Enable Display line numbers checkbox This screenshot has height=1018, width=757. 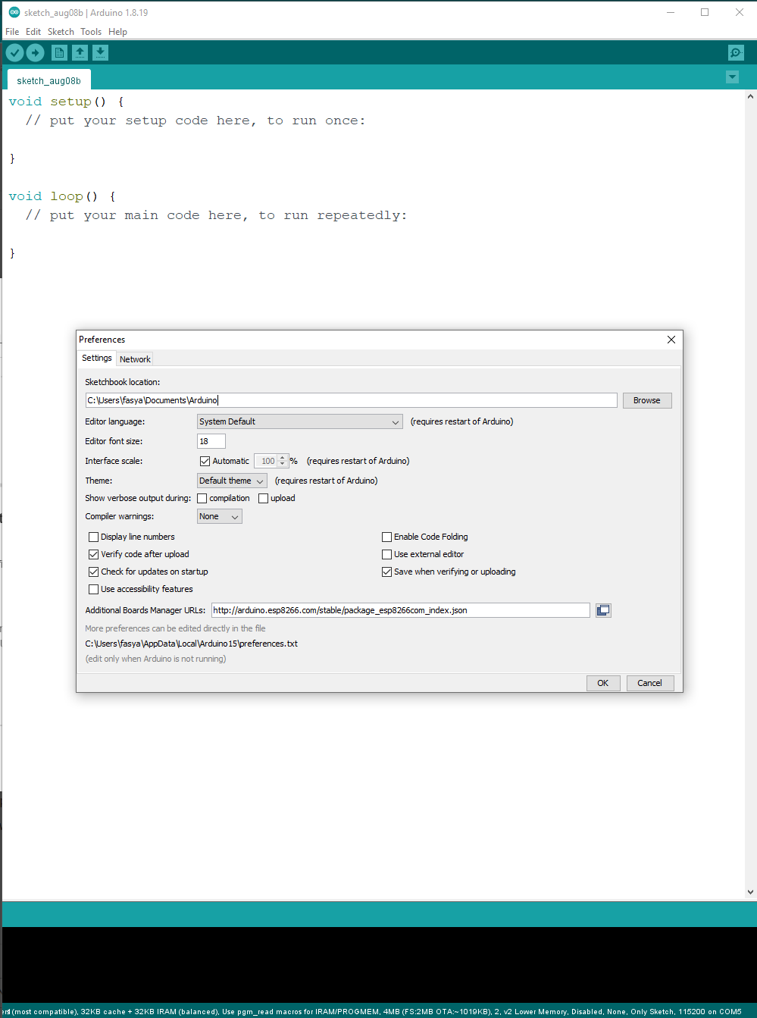pos(94,537)
